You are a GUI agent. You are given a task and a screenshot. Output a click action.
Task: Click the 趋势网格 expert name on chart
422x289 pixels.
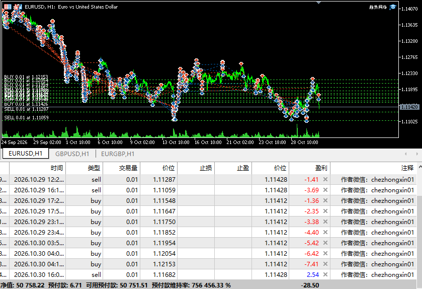click(378, 7)
